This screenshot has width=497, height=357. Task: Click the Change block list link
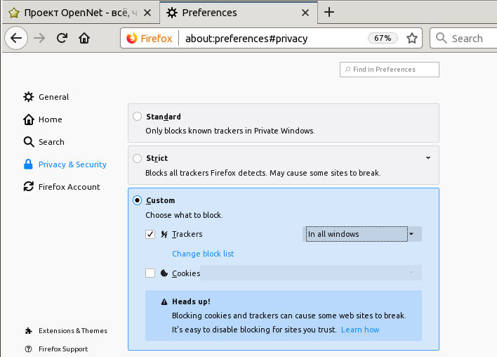click(203, 254)
